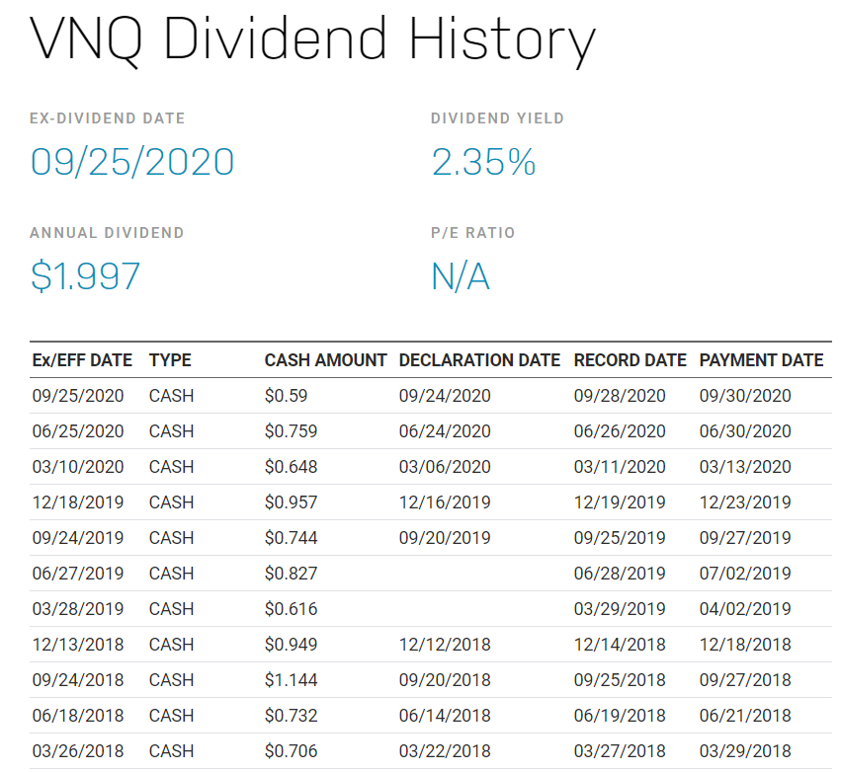Click the annual dividend value $1.997
Screen dimensions: 841x772
tap(85, 276)
